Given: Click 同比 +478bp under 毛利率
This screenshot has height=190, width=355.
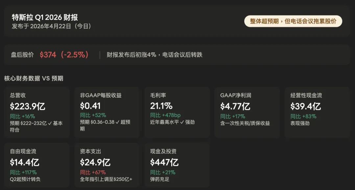Looking at the screenshot, I should [165, 115].
